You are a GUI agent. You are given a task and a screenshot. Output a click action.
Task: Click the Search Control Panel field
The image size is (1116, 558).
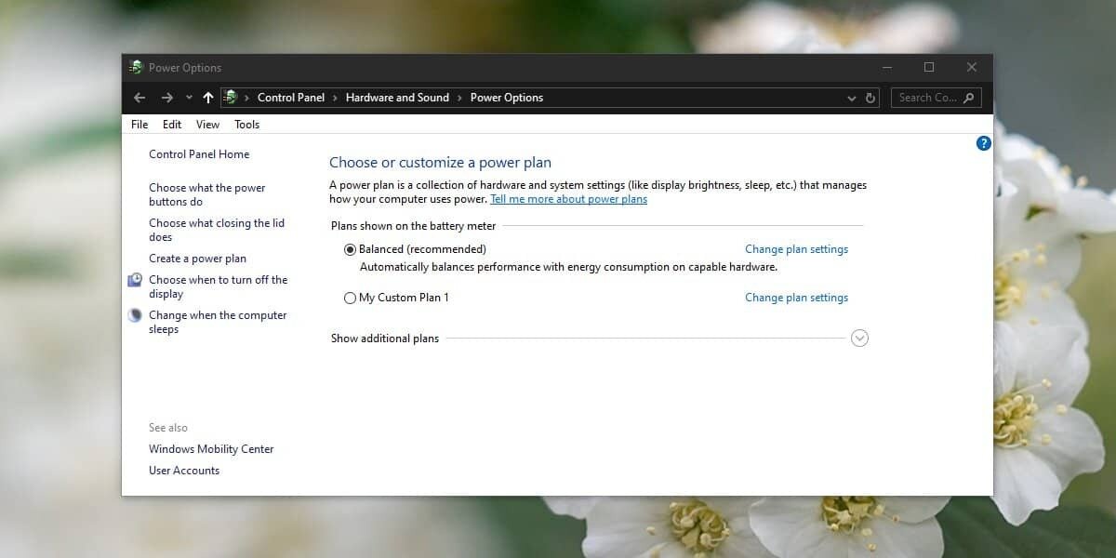[936, 98]
